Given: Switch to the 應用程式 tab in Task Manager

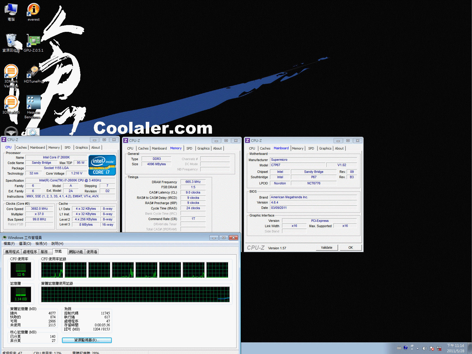Looking at the screenshot, I should point(12,252).
